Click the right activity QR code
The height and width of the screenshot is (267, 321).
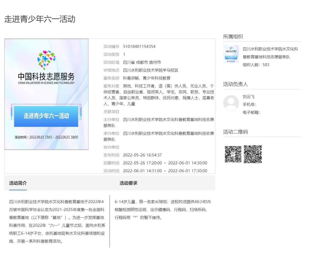(x=253, y=154)
